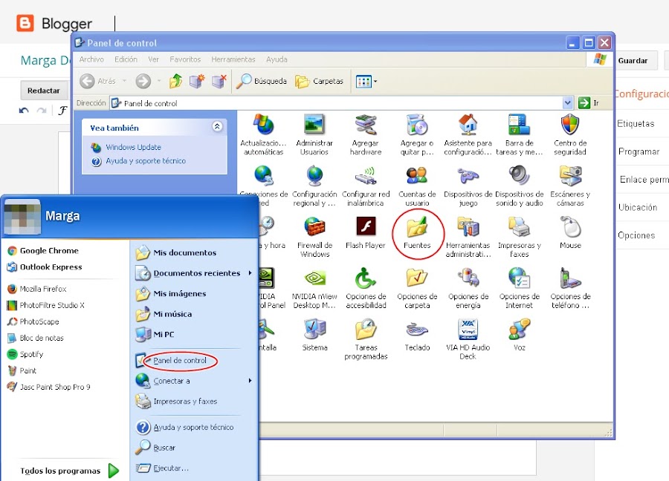Open Todos los programas
The height and width of the screenshot is (481, 669).
point(70,471)
